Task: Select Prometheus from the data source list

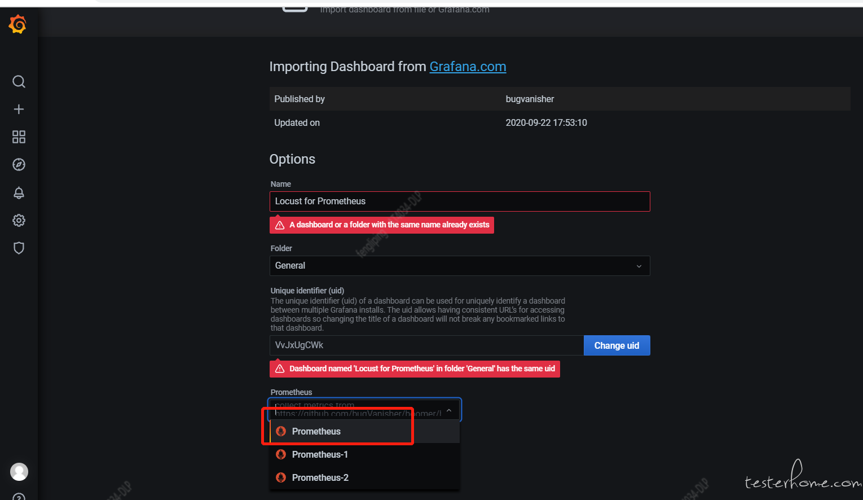Action: coord(364,432)
